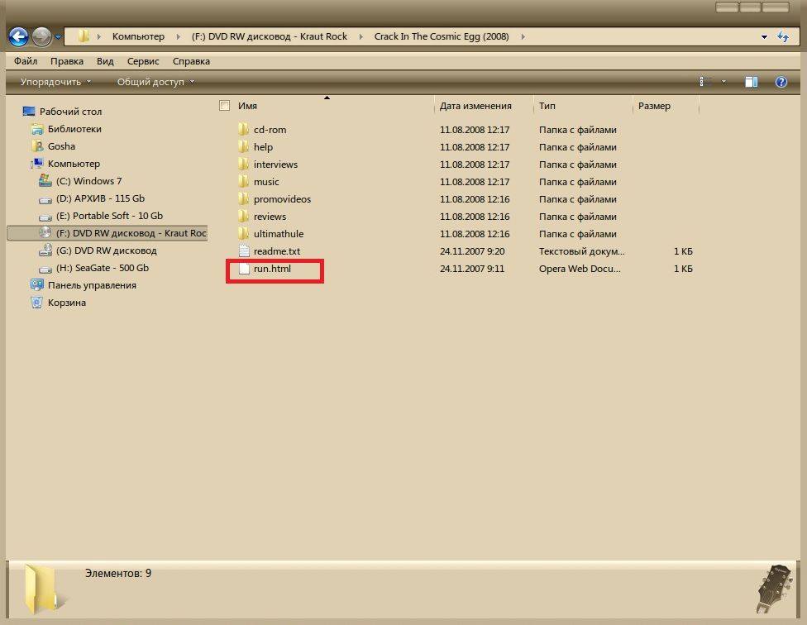
Task: Sort by Дата изменения column header
Action: click(475, 106)
